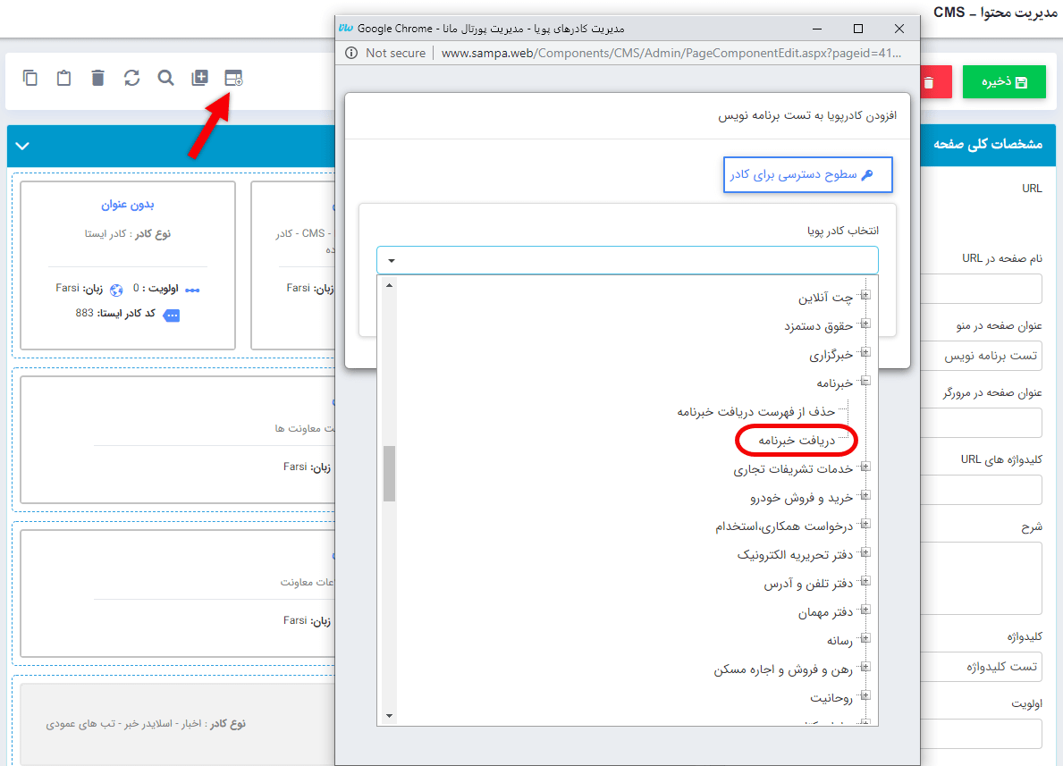
Task: Collapse the blue section header chevron
Action: (x=22, y=145)
